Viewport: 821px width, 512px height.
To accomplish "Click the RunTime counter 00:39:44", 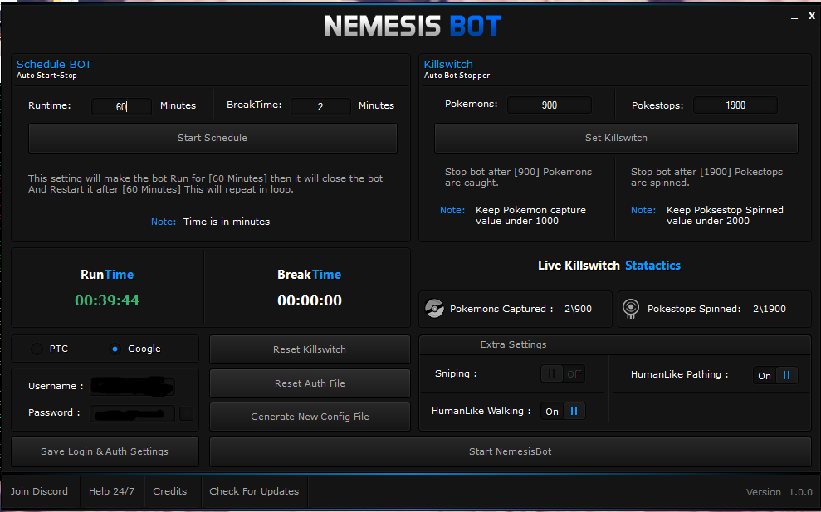I will [x=107, y=300].
